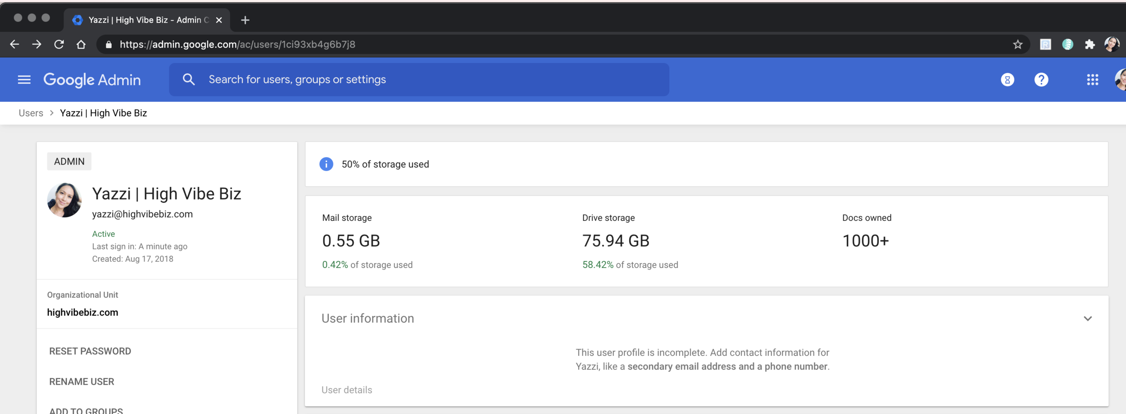Open the hourglass pending tasks icon
The height and width of the screenshot is (414, 1126).
pos(1008,79)
